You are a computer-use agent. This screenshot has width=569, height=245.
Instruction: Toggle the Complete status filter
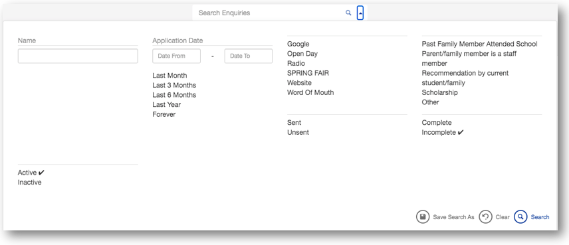437,122
